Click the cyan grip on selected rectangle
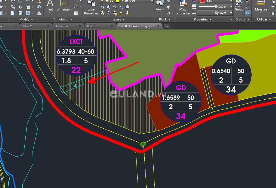The width and height of the screenshot is (276, 188). tap(75, 85)
